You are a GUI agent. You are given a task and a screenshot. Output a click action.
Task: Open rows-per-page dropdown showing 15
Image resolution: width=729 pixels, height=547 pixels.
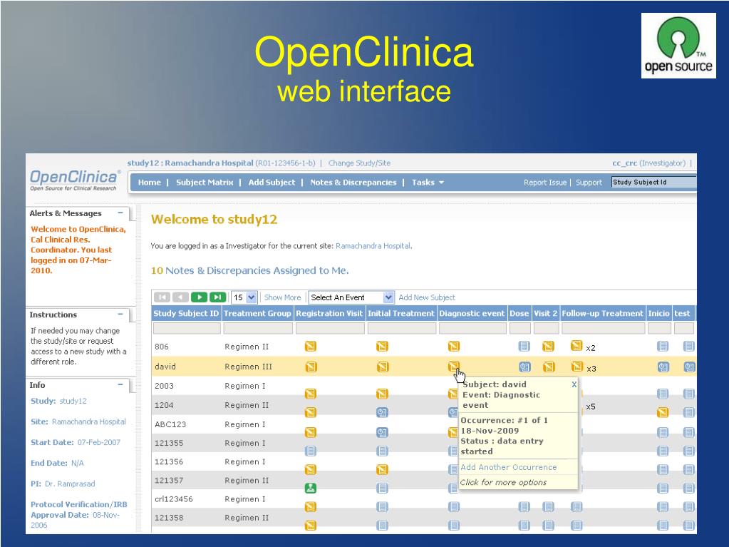[244, 297]
